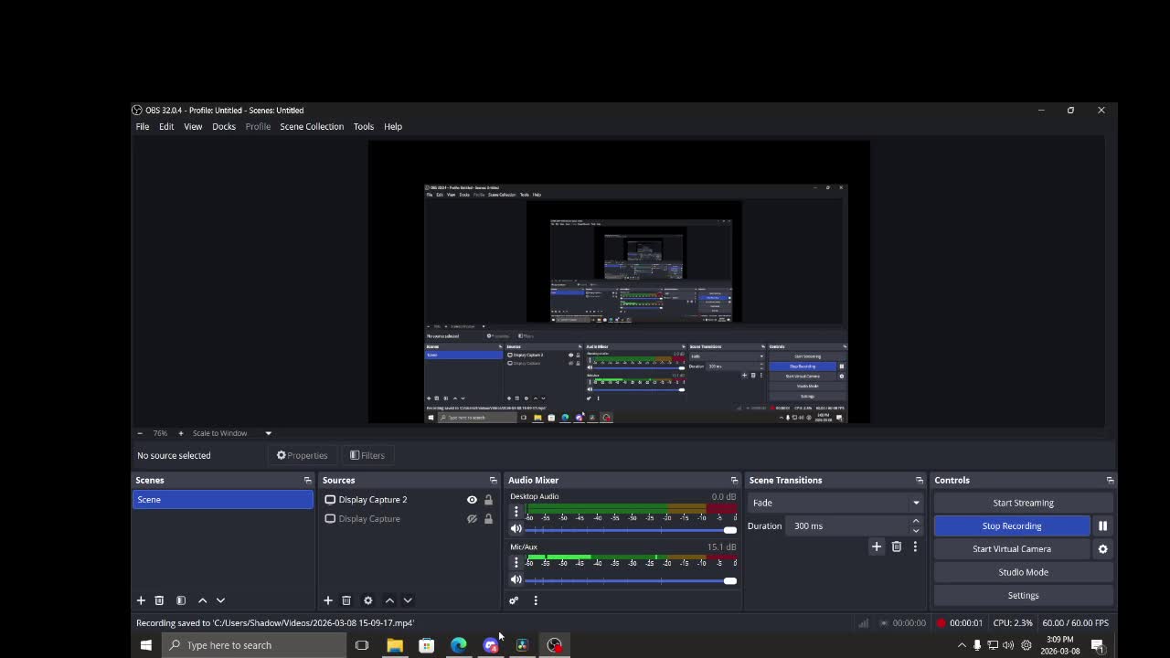
Task: Mute Desktop Audio speaker icon
Action: (516, 529)
